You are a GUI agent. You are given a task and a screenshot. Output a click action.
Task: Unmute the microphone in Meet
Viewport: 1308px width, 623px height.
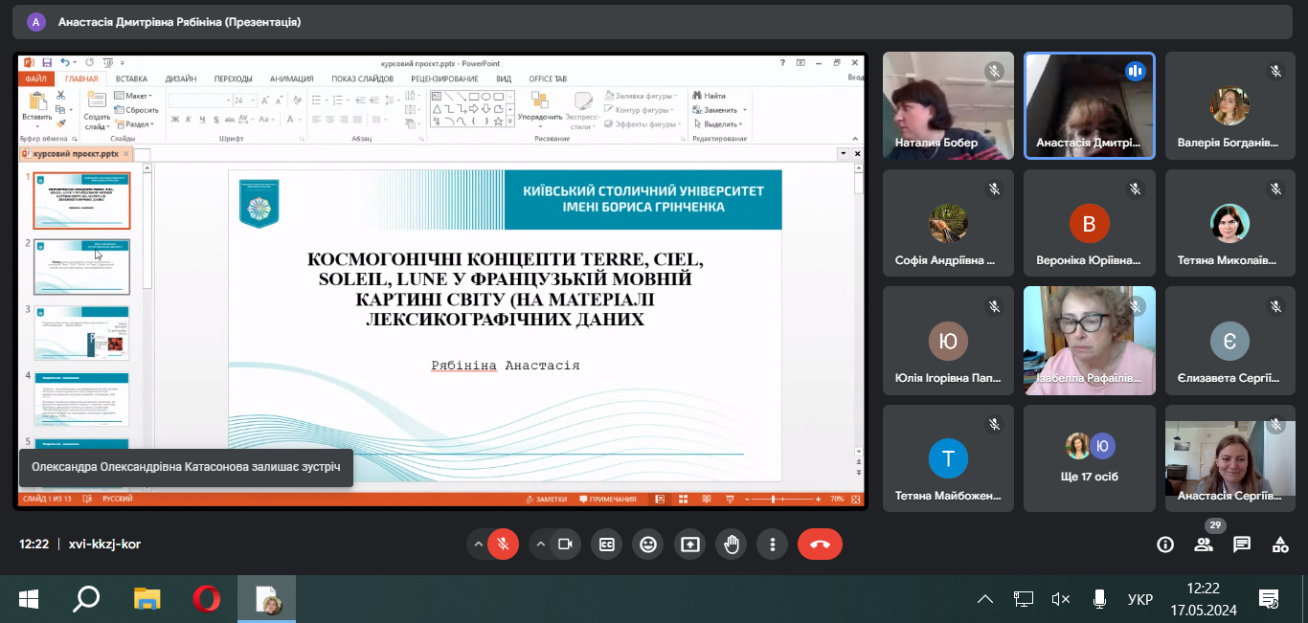point(503,545)
